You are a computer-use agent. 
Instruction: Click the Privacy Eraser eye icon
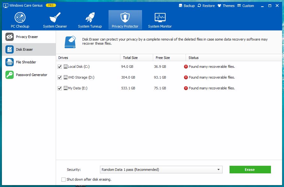[x=10, y=37]
